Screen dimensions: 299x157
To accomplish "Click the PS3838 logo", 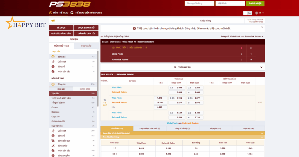I will point(70,4).
